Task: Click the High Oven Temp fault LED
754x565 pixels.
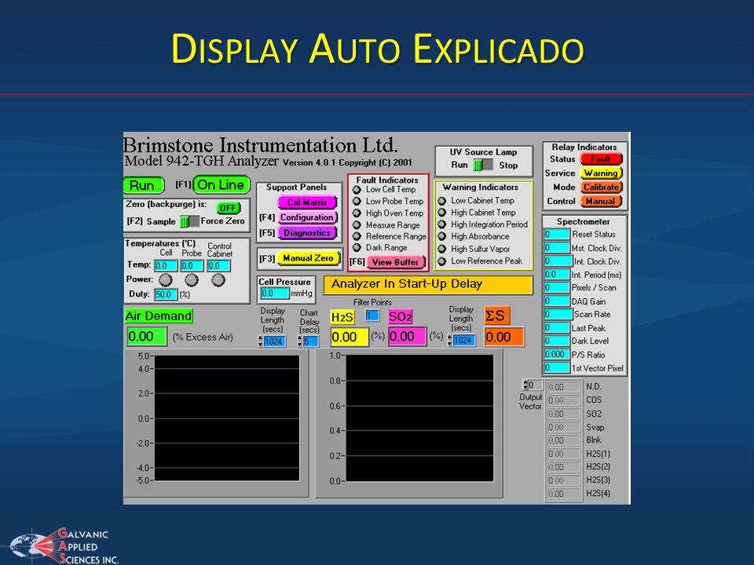Action: [357, 213]
